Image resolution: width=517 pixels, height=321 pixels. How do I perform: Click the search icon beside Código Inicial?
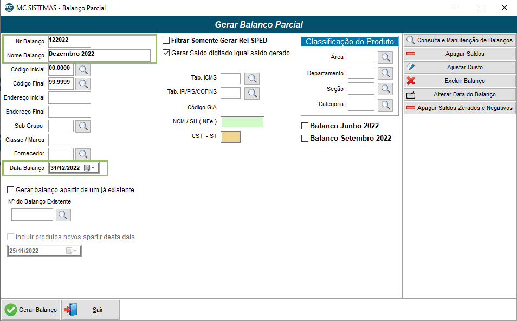(x=83, y=69)
